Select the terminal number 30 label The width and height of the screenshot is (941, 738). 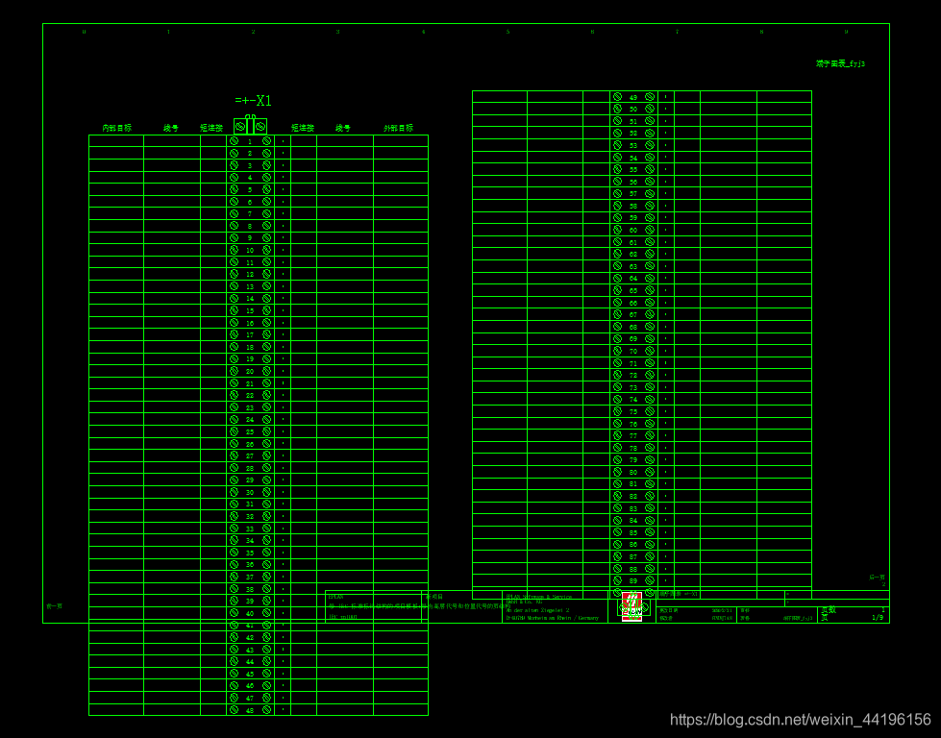250,492
